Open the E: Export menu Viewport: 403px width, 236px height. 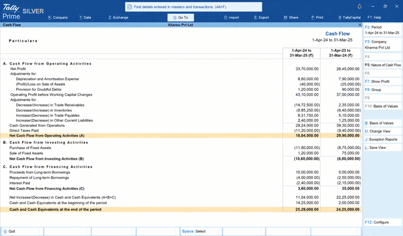pyautogui.click(x=261, y=18)
